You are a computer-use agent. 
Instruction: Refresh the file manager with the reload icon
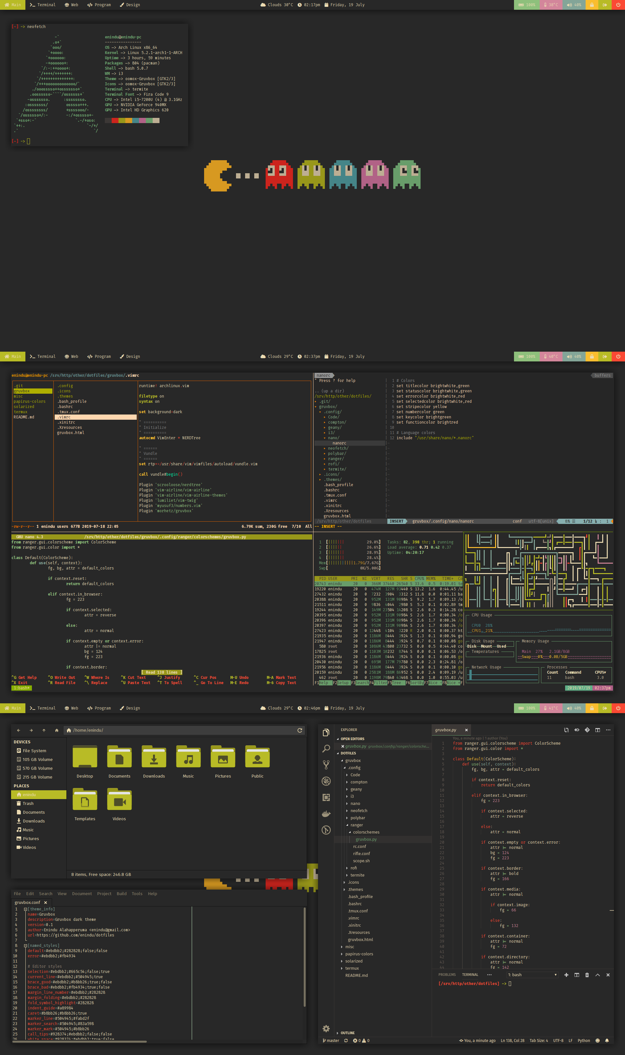(299, 730)
